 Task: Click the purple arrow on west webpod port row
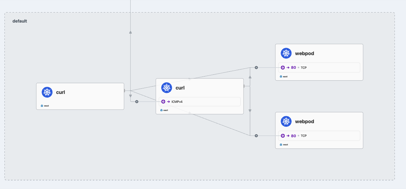288,136
